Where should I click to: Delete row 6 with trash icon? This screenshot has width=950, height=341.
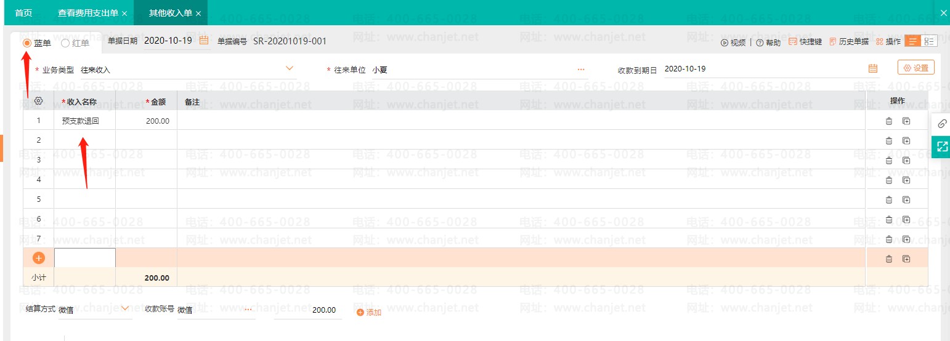[888, 219]
